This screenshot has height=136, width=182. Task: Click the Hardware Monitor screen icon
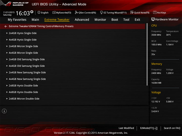pos(153,19)
